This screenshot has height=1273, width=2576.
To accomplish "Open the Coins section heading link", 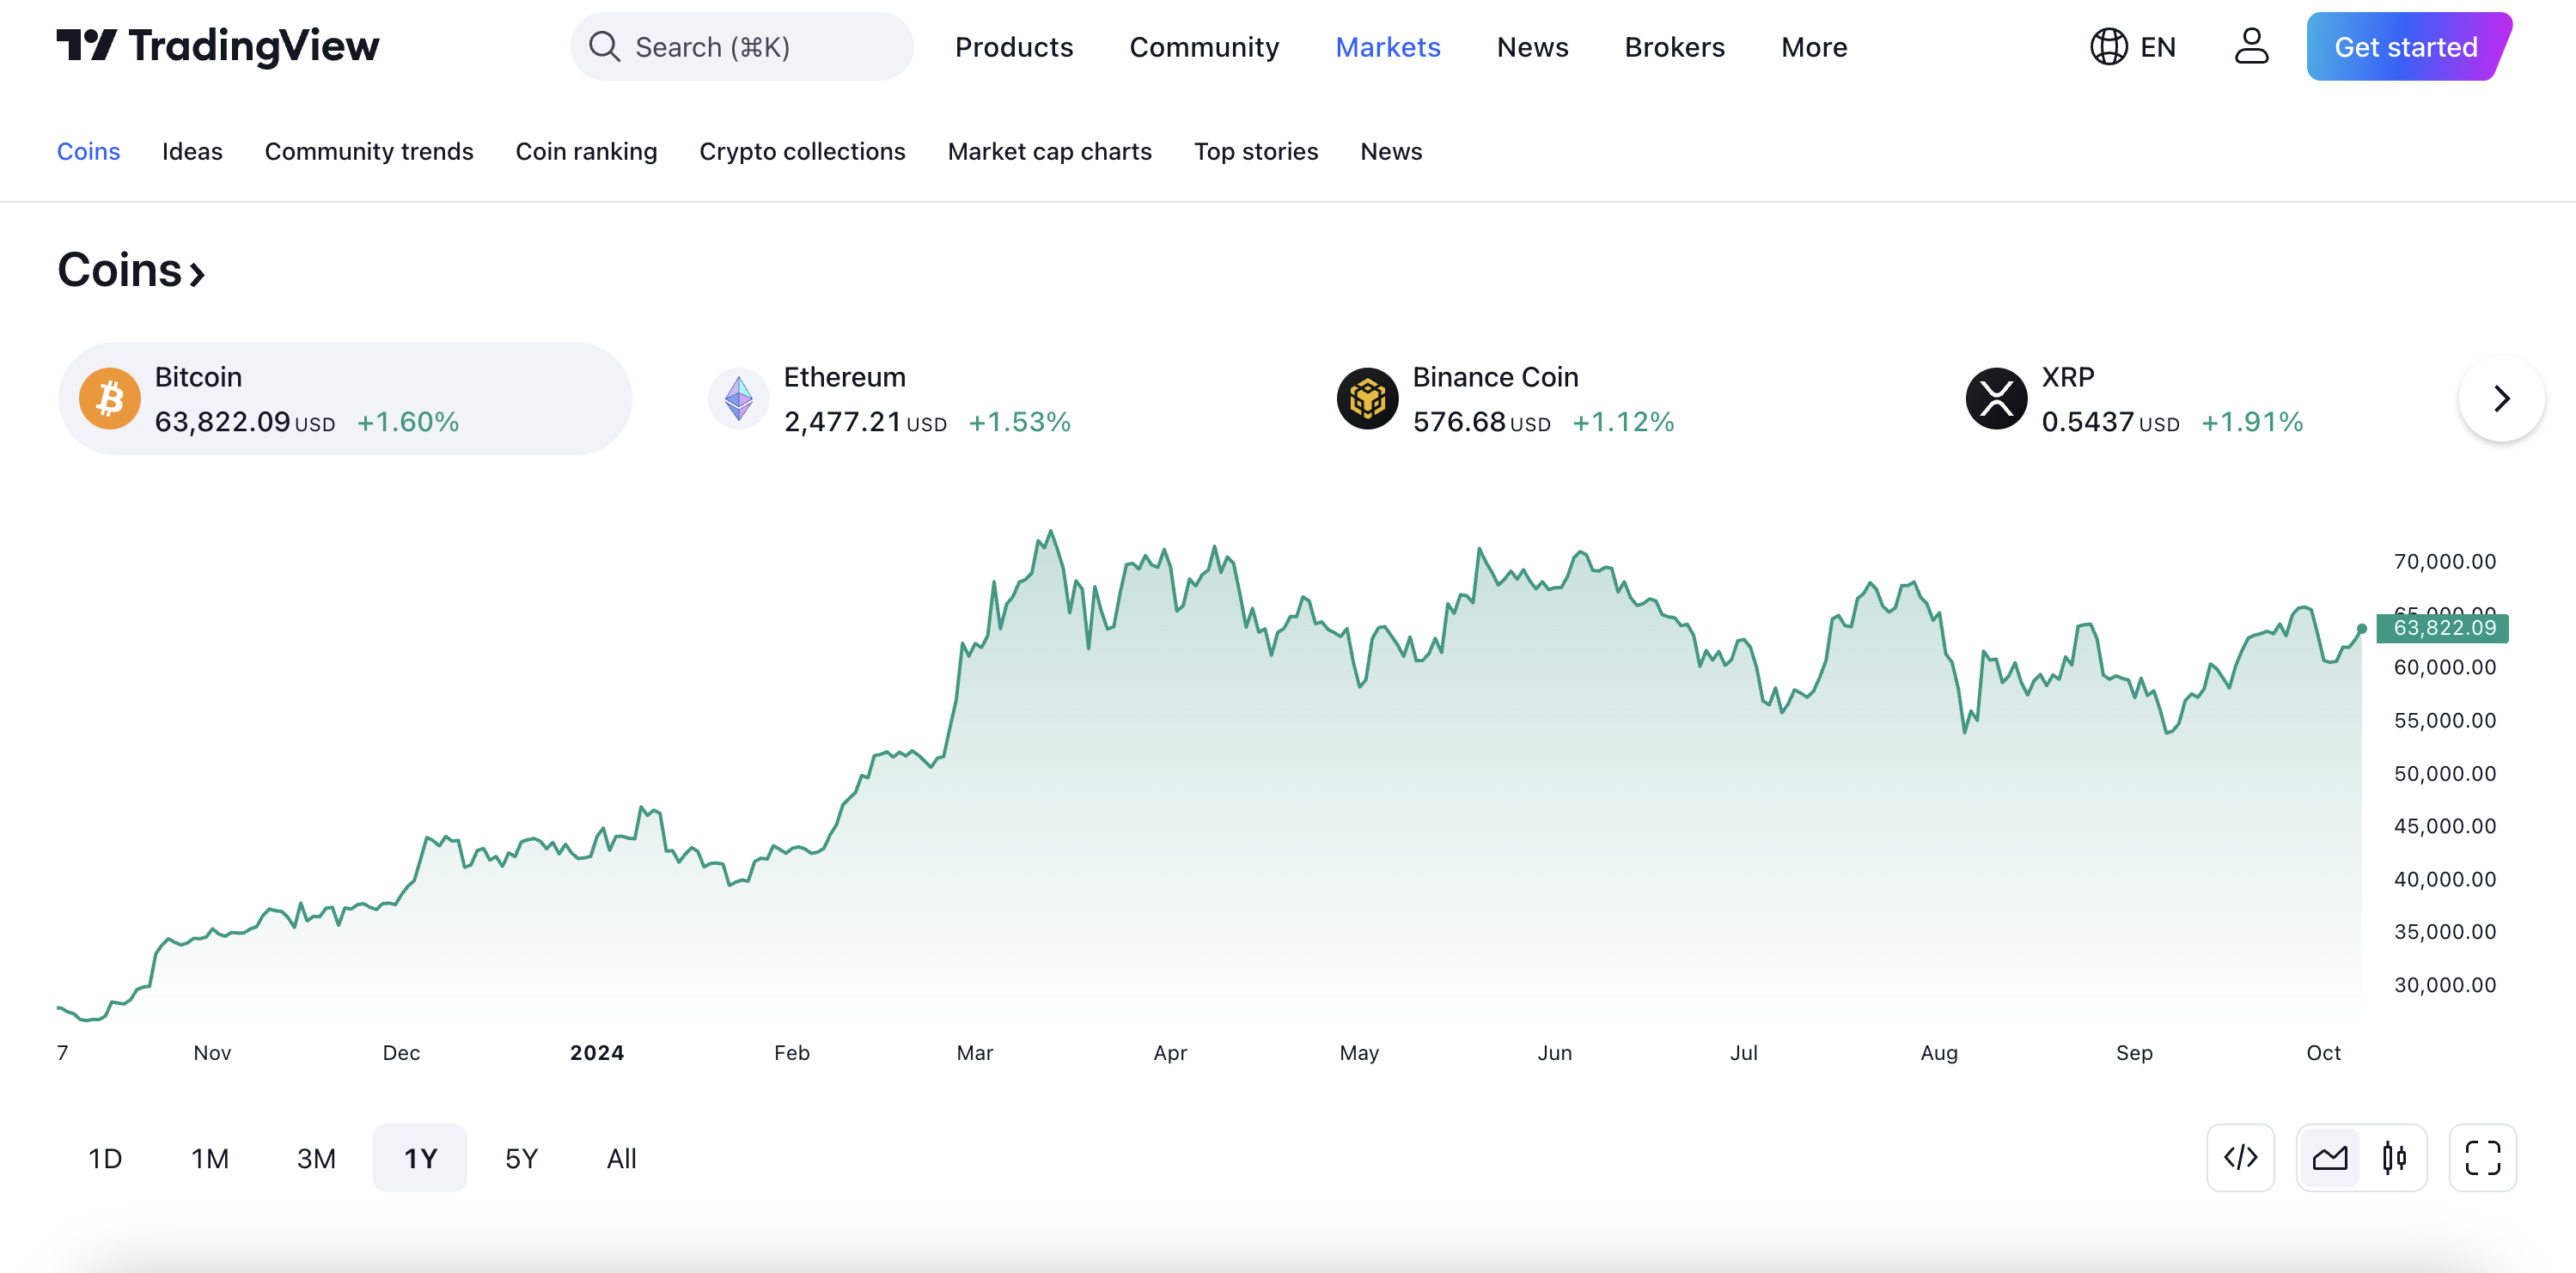I will click(x=131, y=270).
